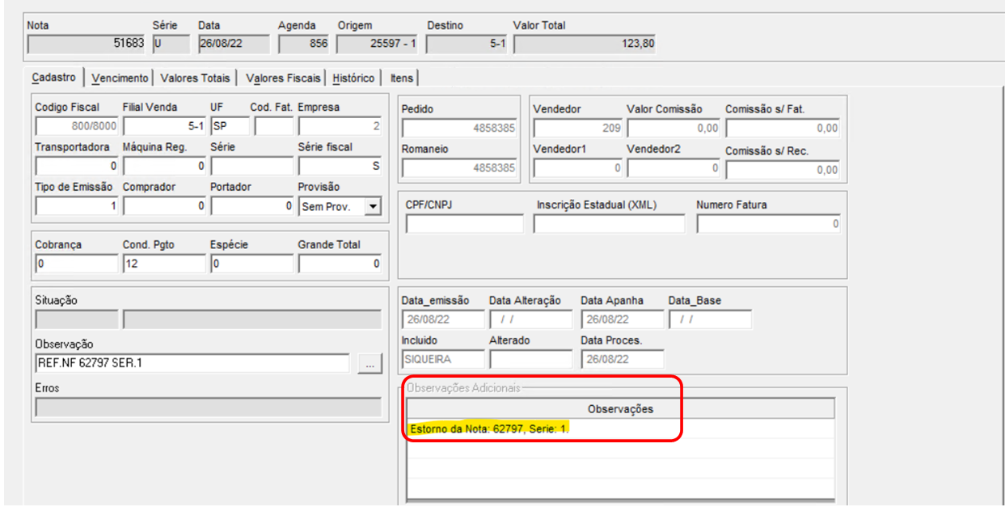Click the Filial Venda field
The width and height of the screenshot is (1005, 507).
[165, 126]
